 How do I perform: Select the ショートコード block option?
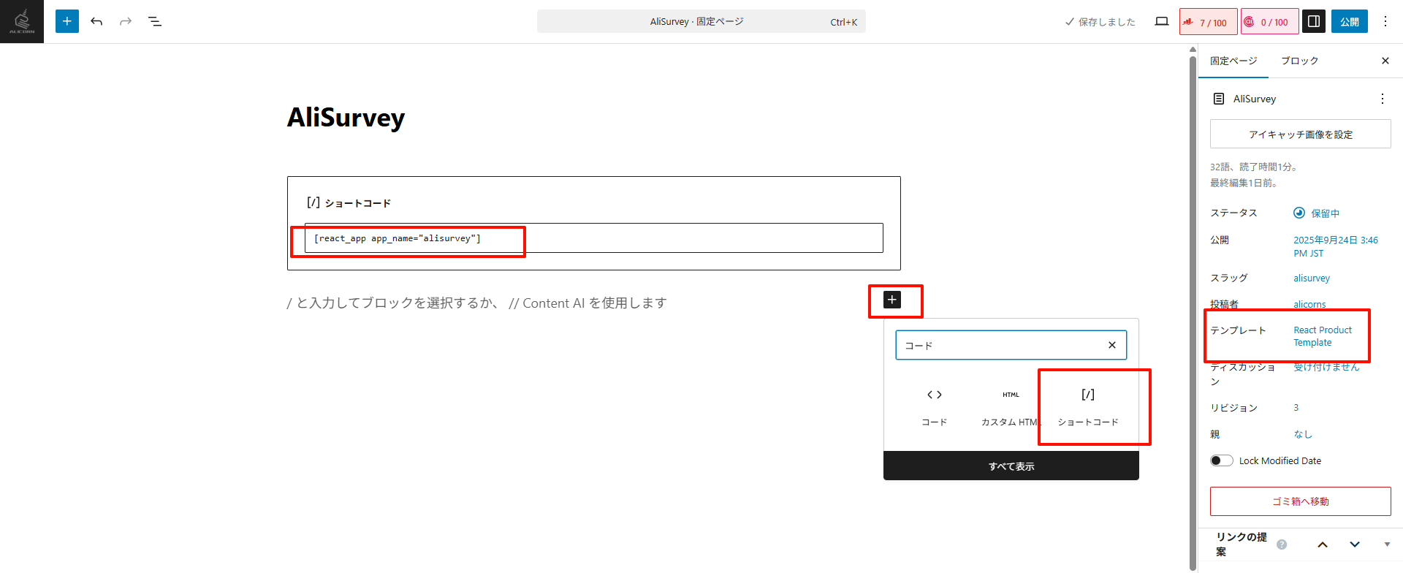(x=1087, y=406)
